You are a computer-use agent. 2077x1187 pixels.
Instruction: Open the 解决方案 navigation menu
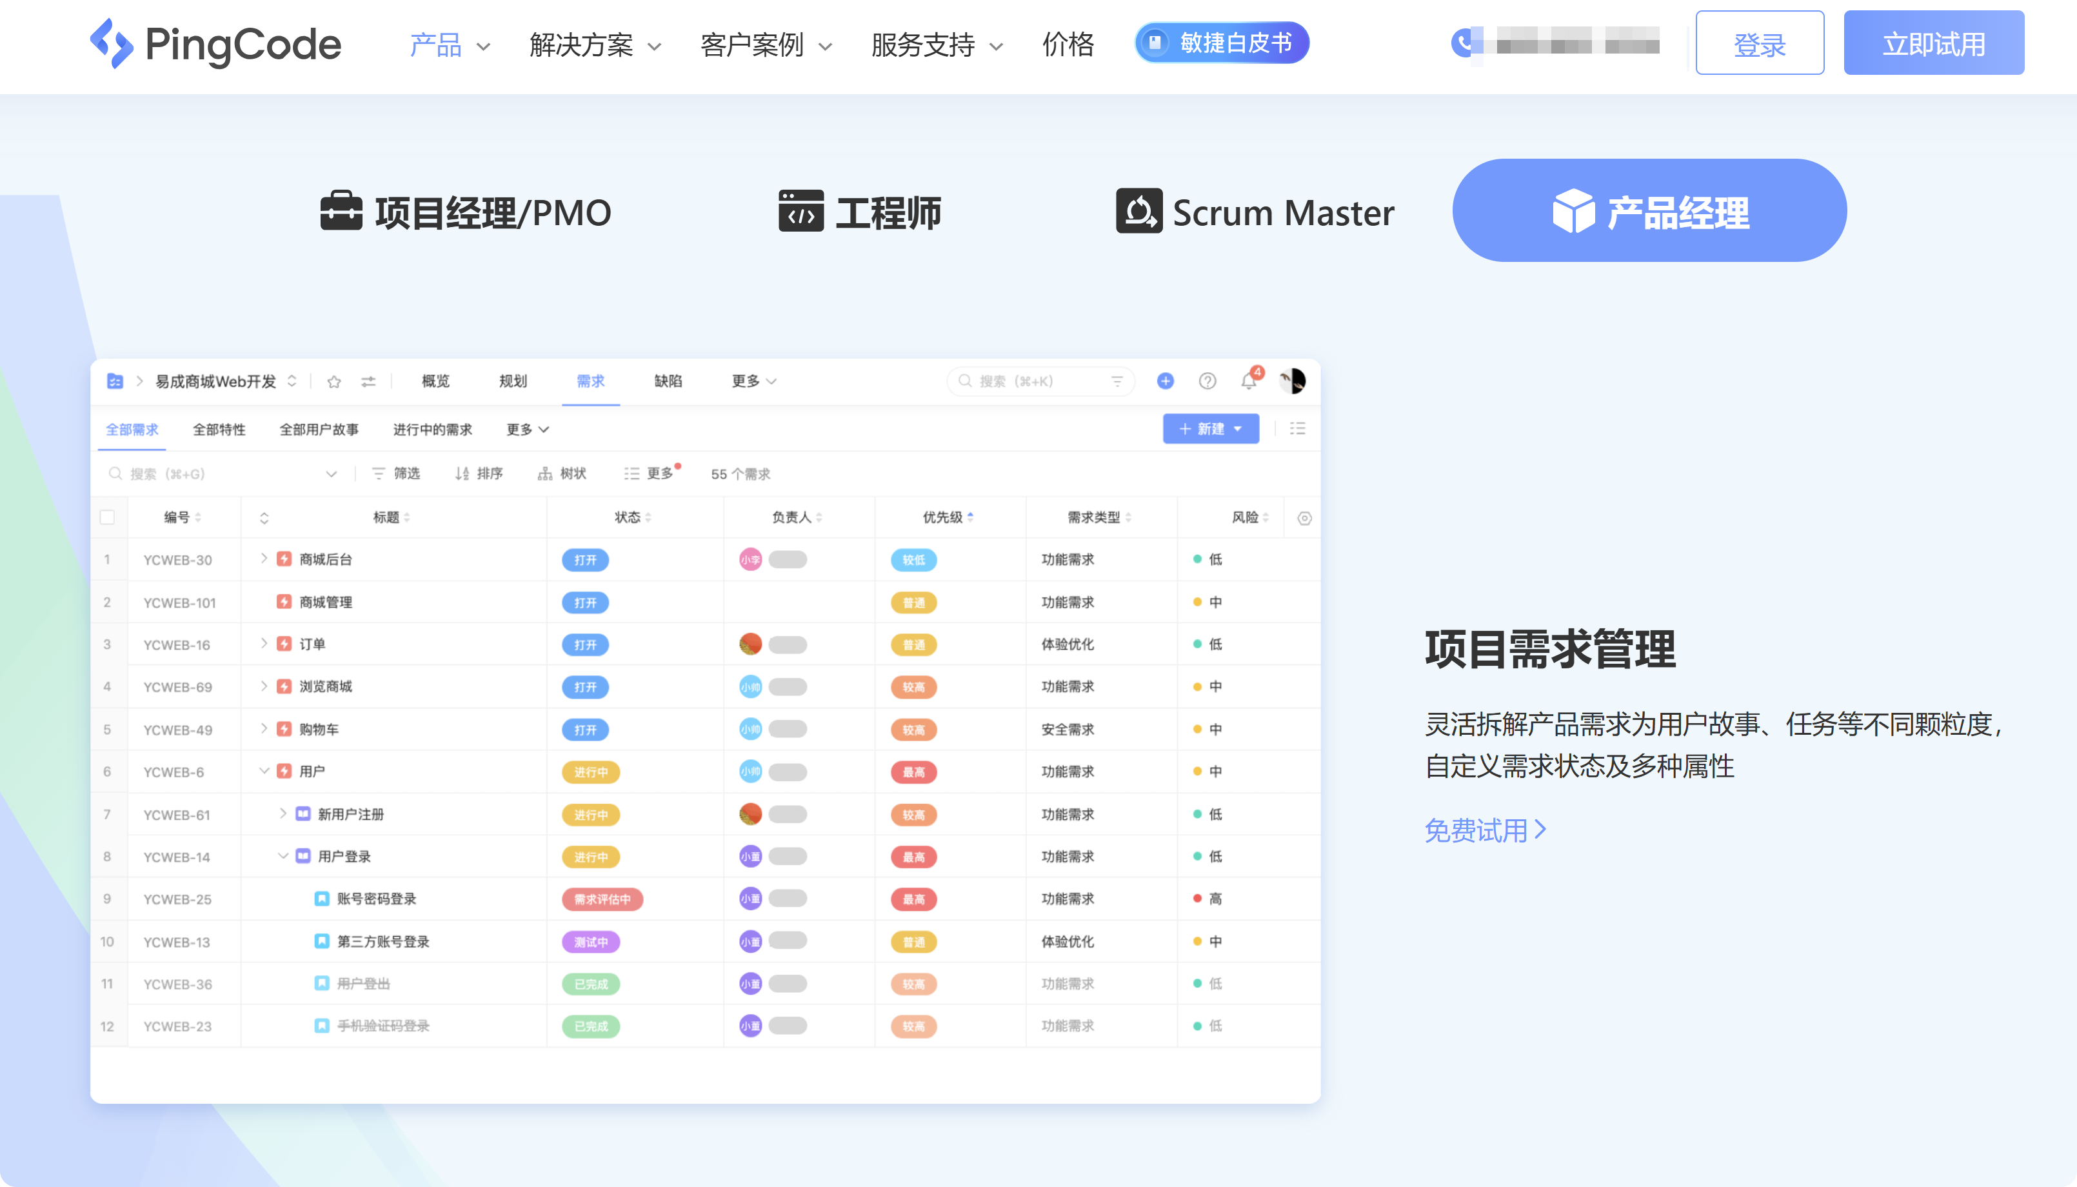pyautogui.click(x=581, y=46)
